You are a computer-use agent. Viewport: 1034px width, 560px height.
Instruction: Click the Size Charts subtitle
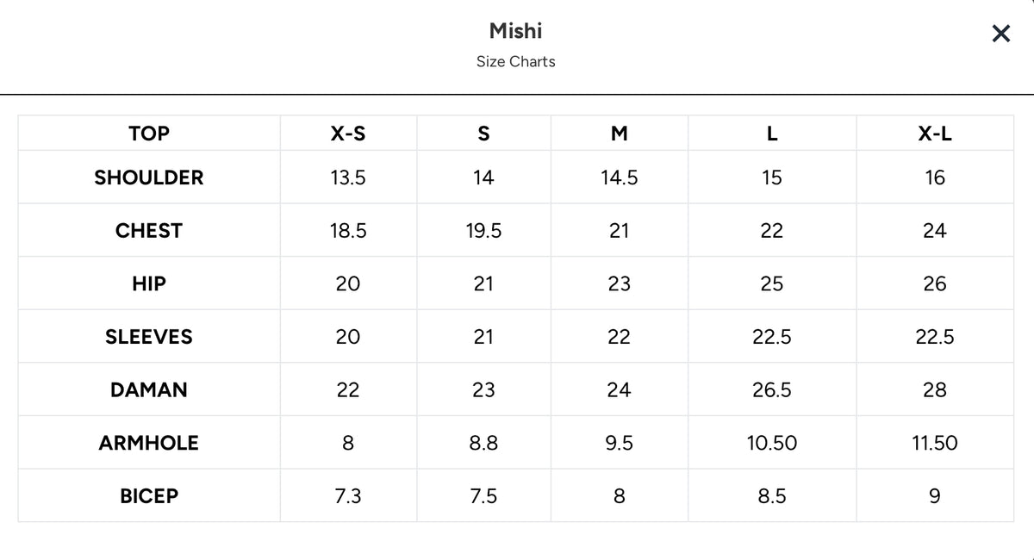[x=515, y=61]
